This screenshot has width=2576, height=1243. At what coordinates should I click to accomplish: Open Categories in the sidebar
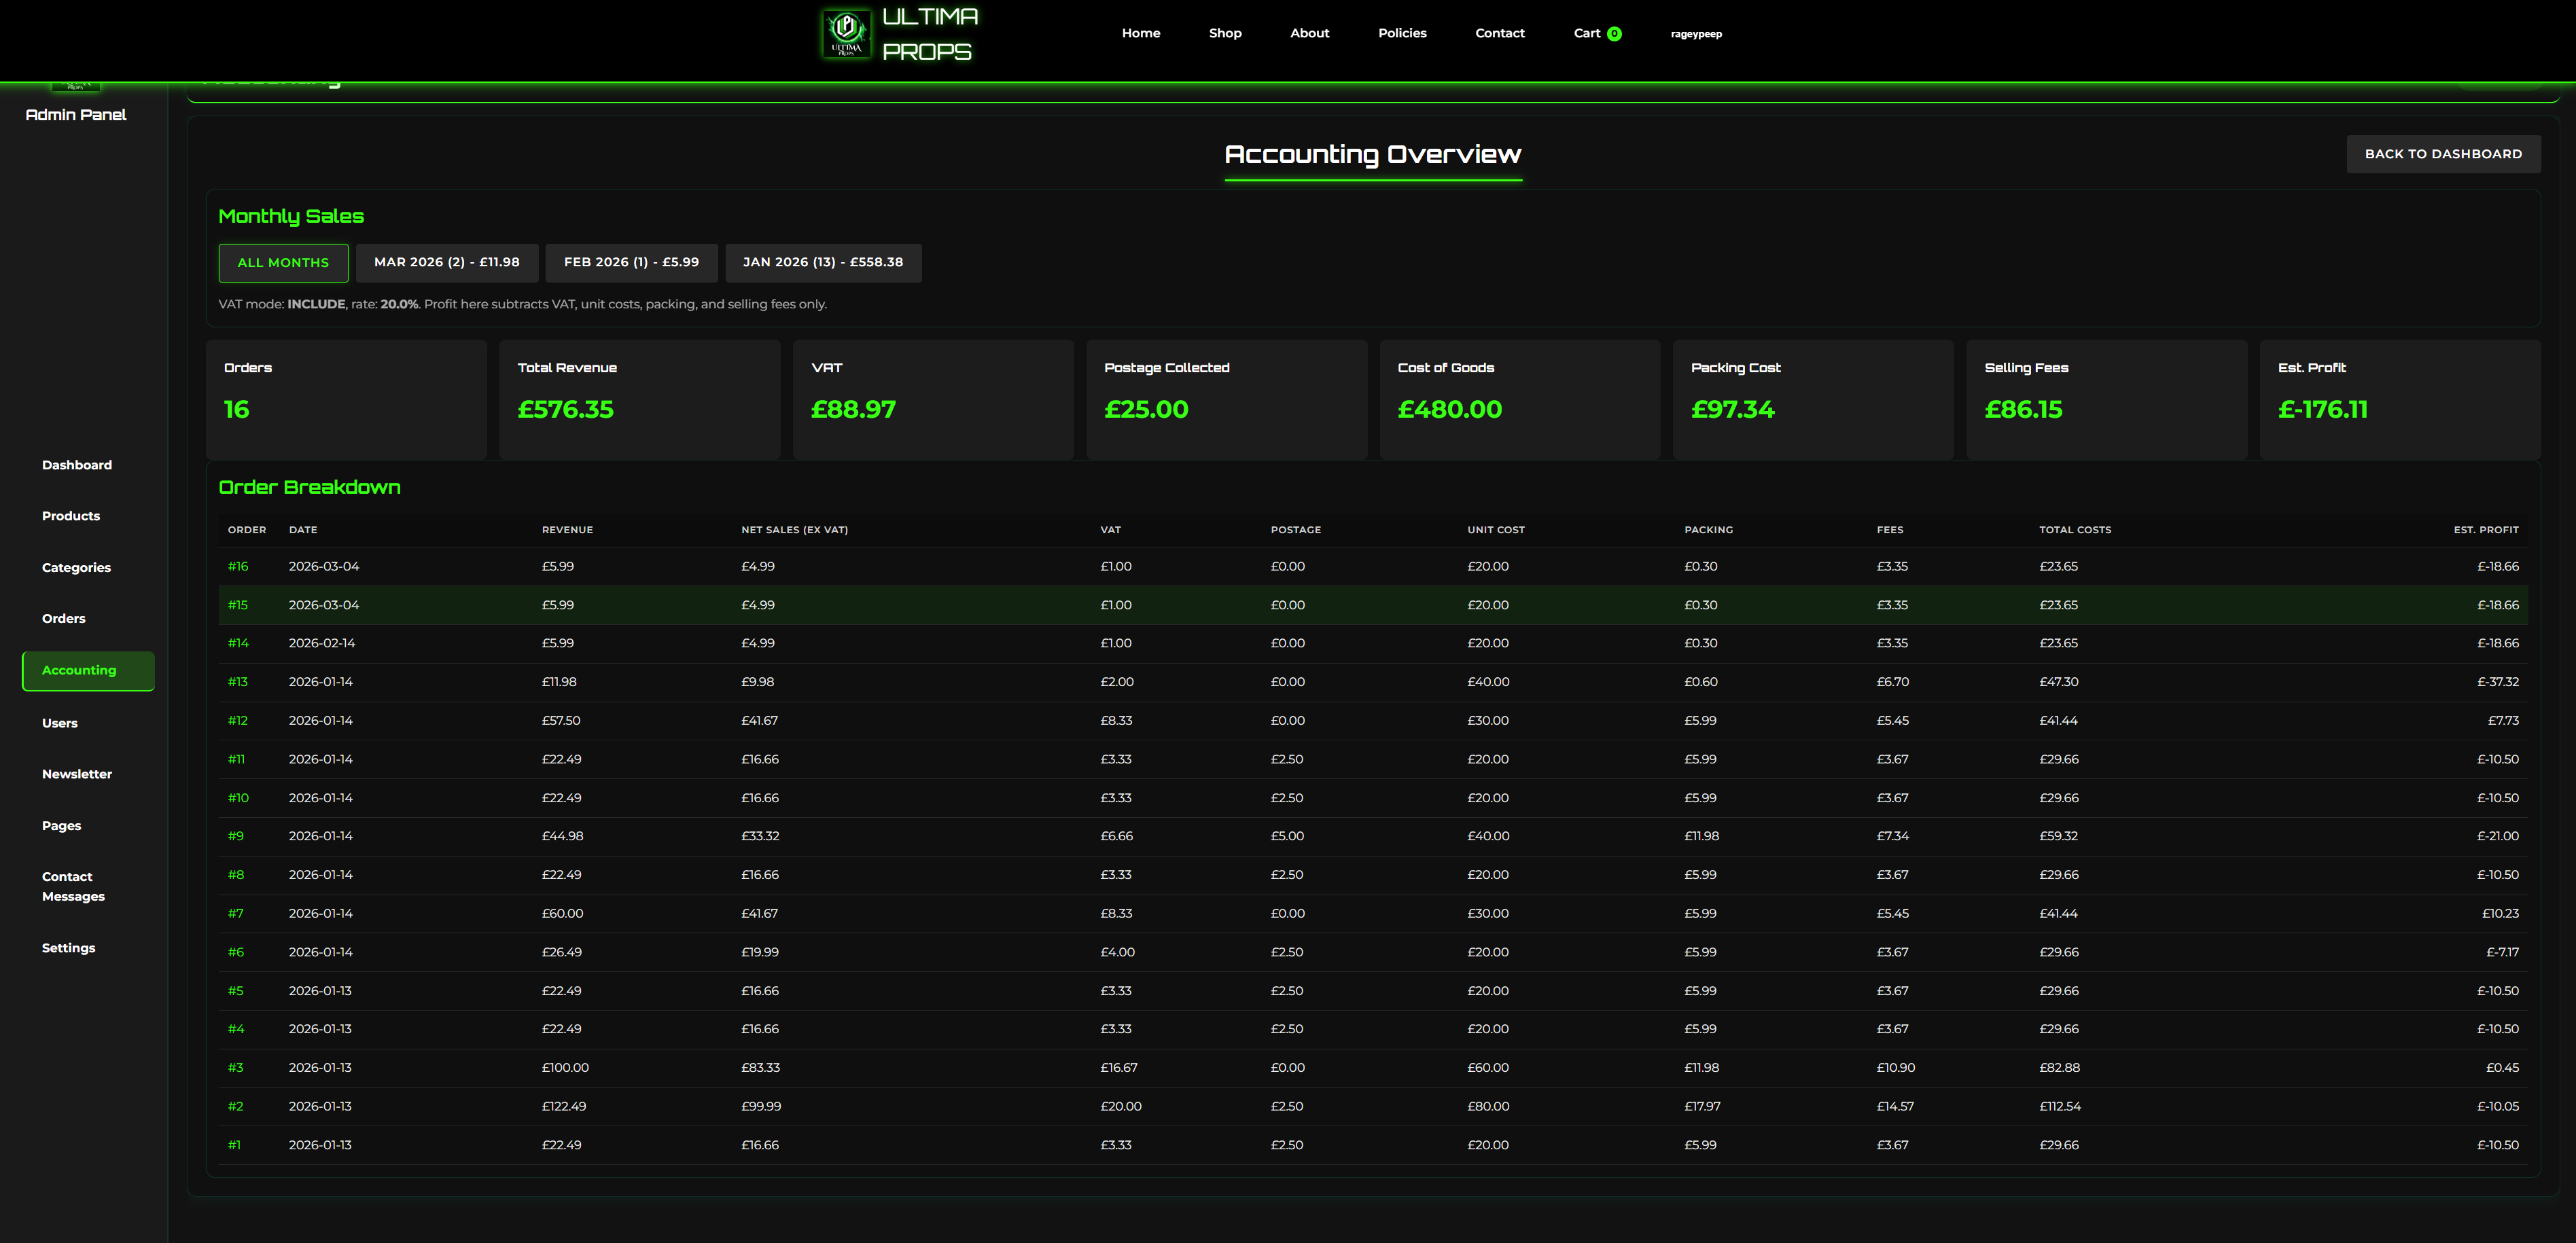click(x=76, y=568)
